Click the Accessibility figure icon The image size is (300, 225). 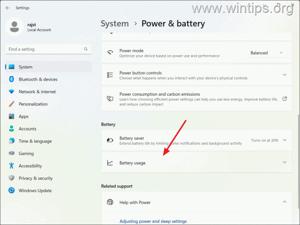pos(11,166)
